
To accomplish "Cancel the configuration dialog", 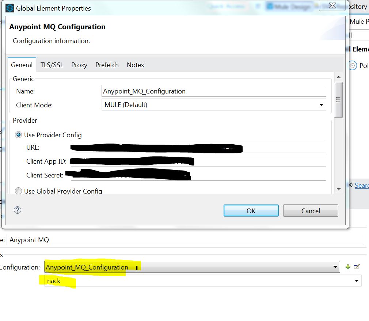I will (311, 211).
